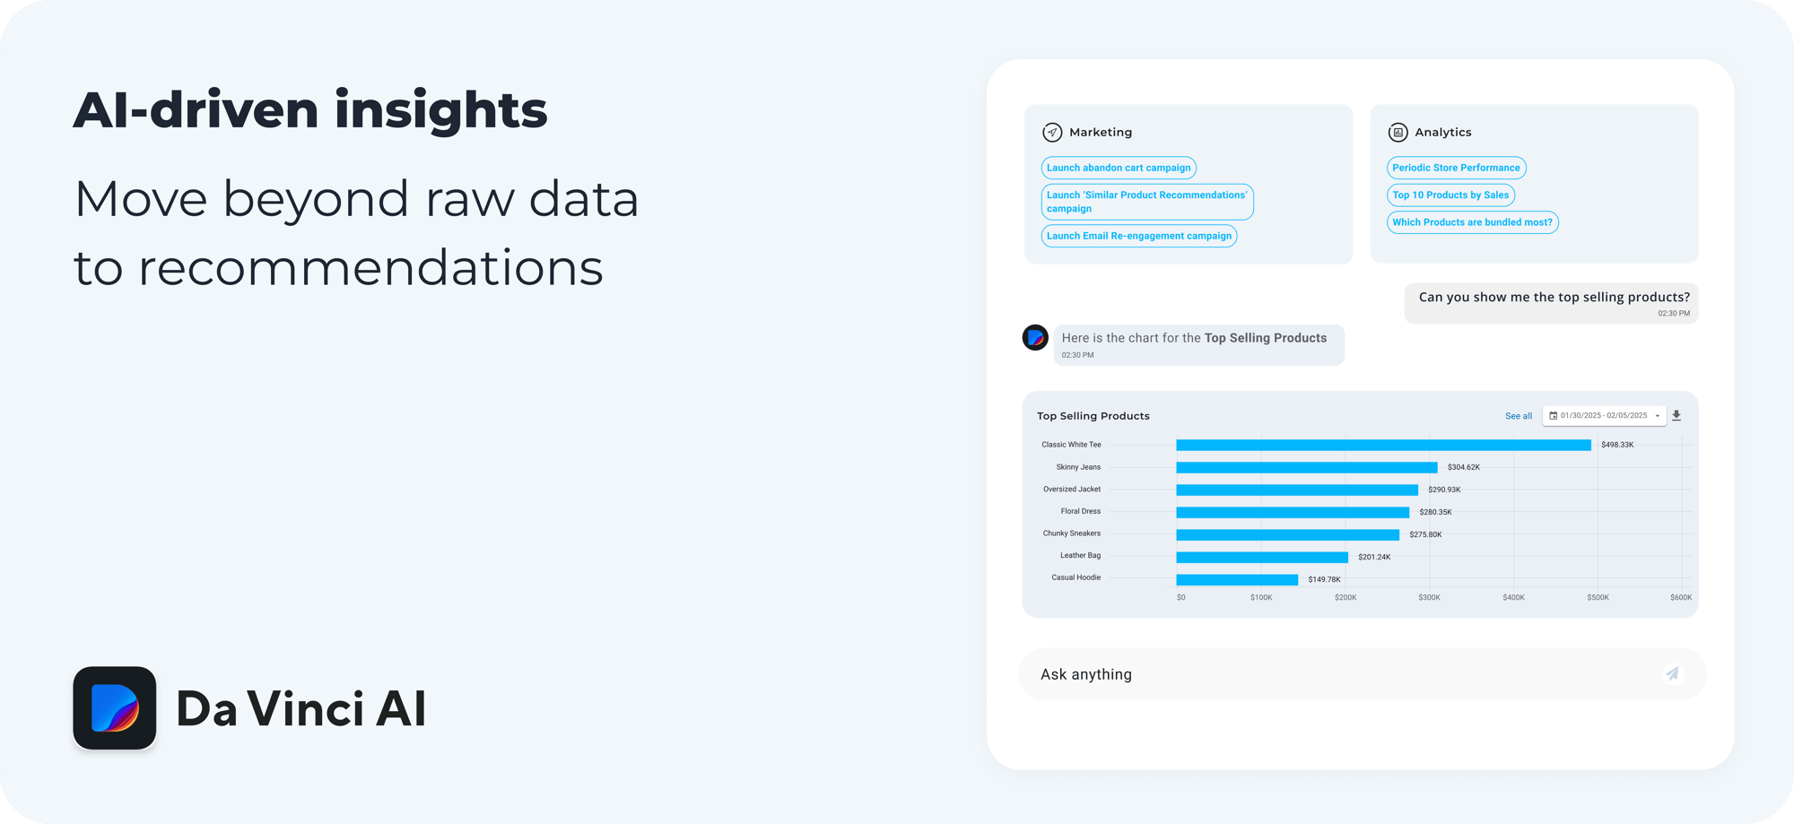
Task: Click the Classic White Tee bar
Action: click(1383, 445)
